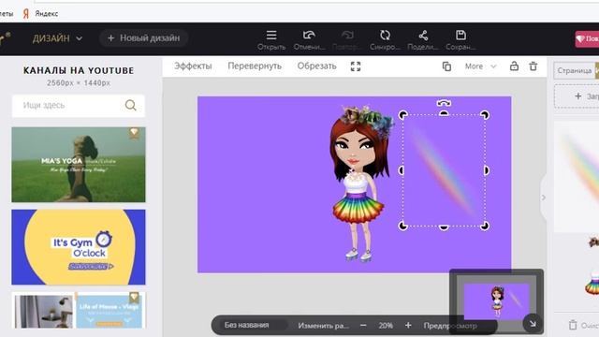
Task: Save the design with Сохранить
Action: point(460,39)
